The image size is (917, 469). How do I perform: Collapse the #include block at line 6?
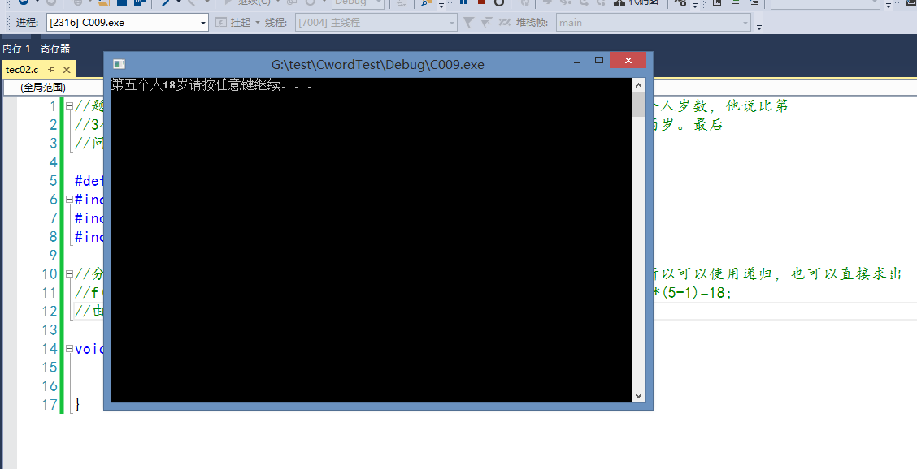[x=69, y=199]
